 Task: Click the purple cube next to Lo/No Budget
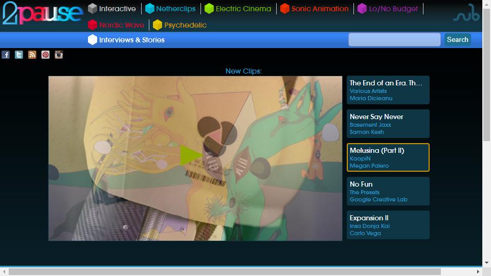pyautogui.click(x=362, y=9)
